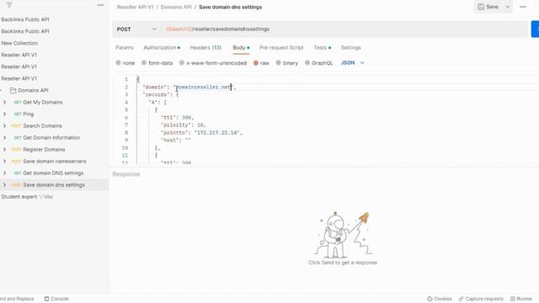Expand the Ping request

coord(4,114)
